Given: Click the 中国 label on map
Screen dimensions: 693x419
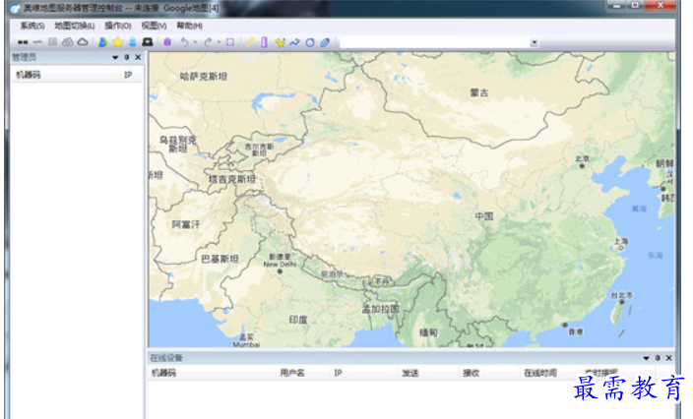Looking at the screenshot, I should pos(484,216).
